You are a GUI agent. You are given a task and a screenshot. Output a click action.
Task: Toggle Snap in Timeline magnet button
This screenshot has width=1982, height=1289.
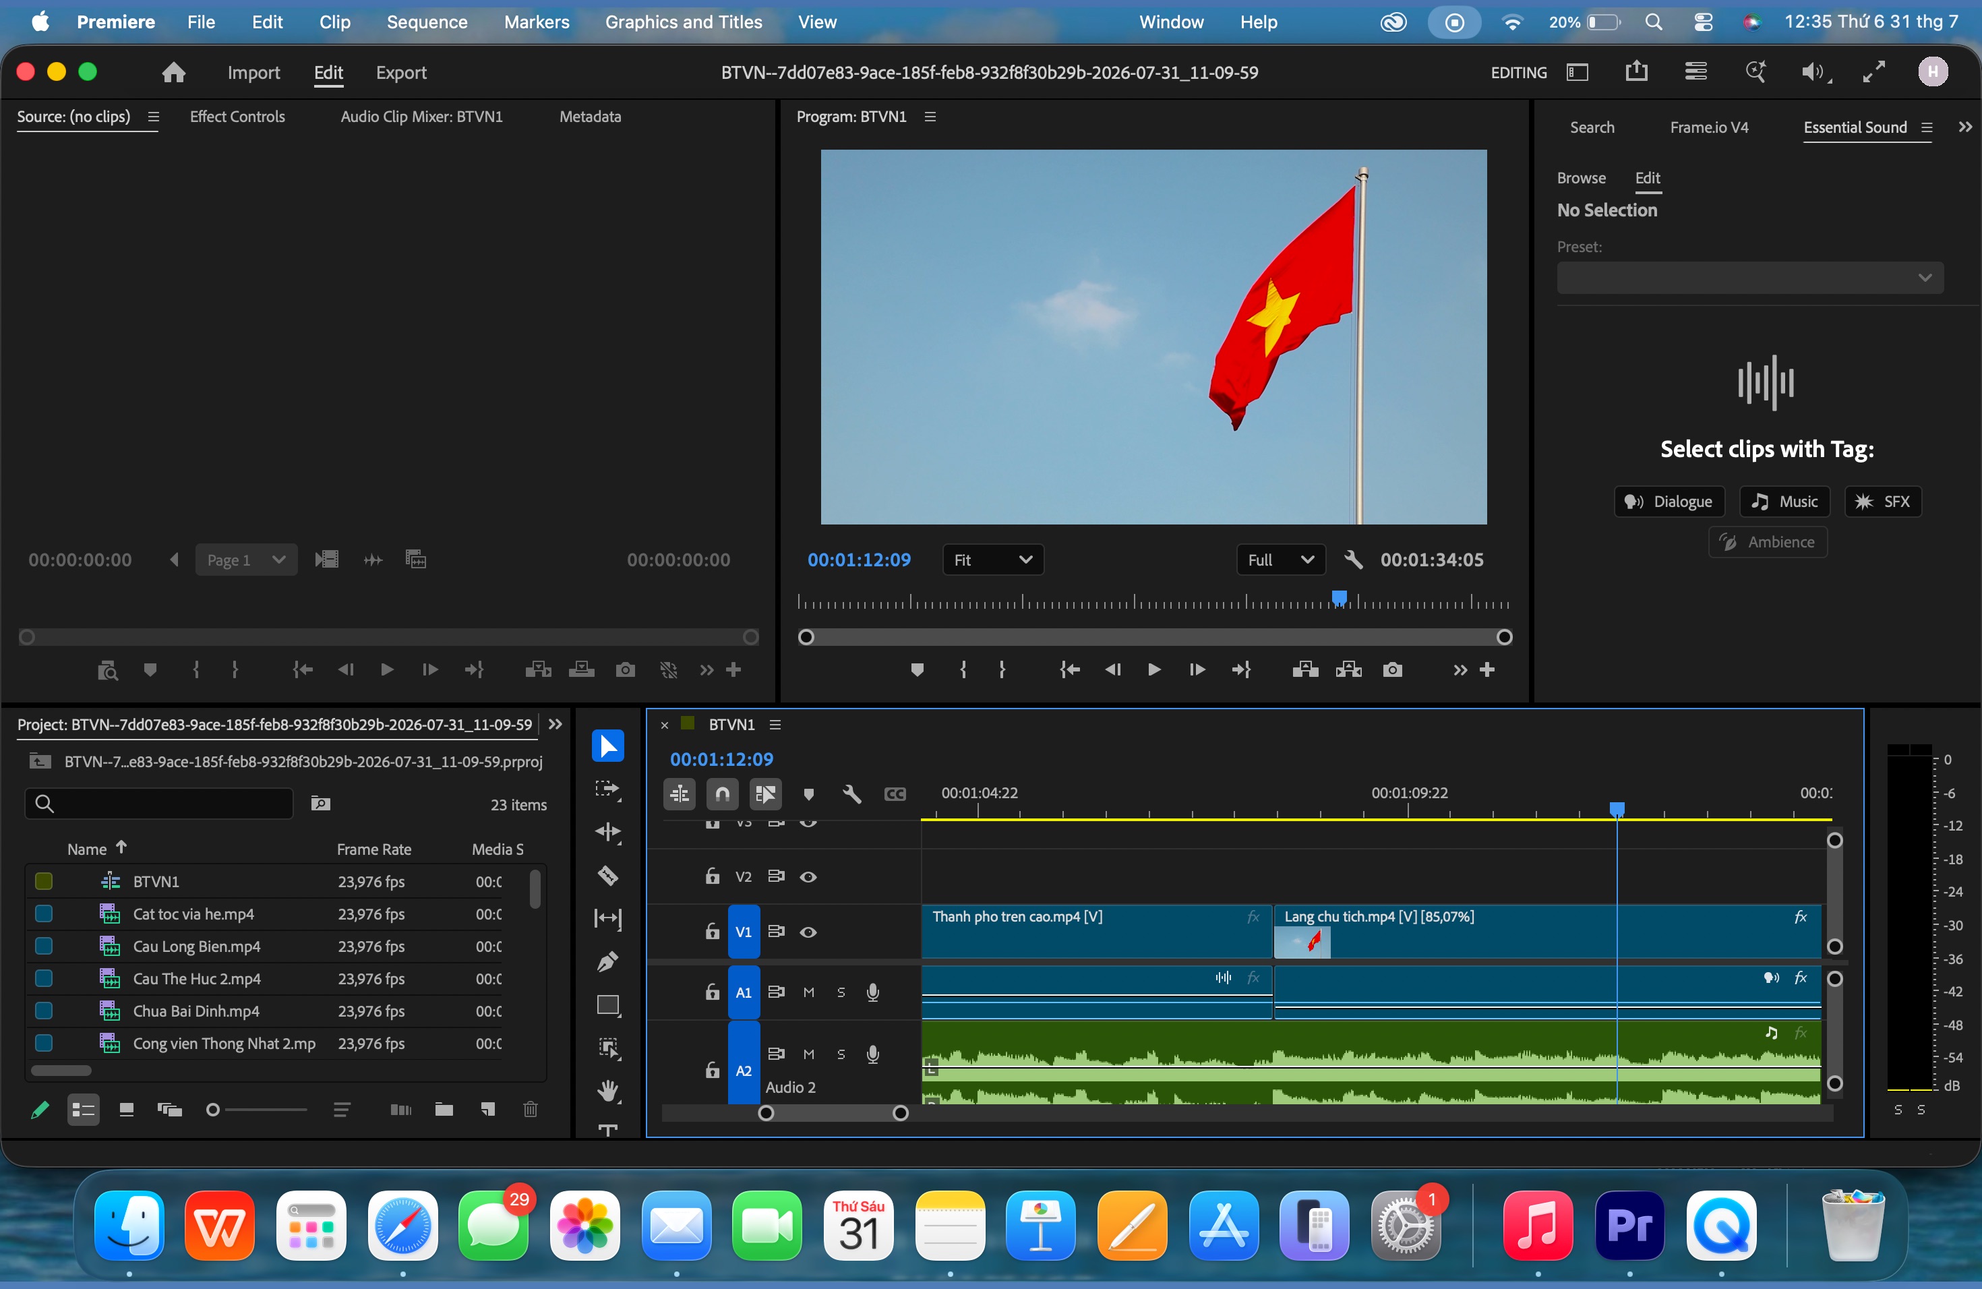coord(722,794)
